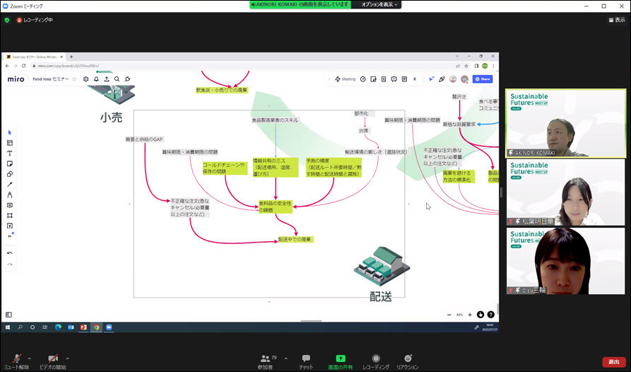This screenshot has width=631, height=372.
Task: Unmute with ミュート解除 button
Action: click(17, 361)
